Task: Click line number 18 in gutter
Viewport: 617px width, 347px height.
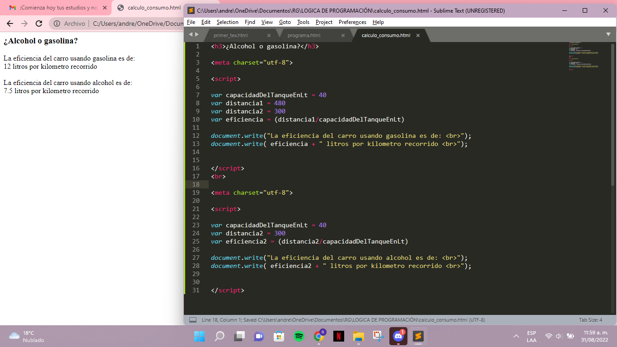Action: (196, 184)
